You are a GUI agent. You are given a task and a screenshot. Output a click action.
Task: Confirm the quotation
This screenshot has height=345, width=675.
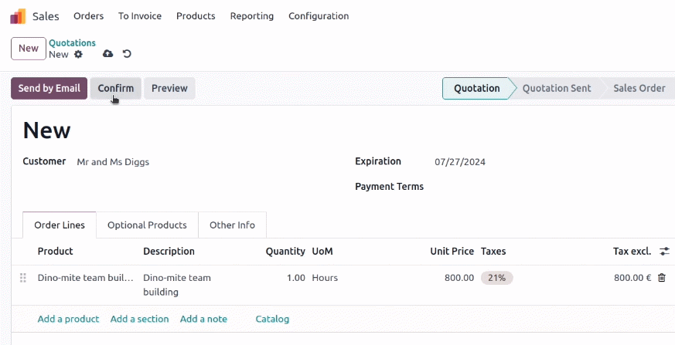point(116,89)
